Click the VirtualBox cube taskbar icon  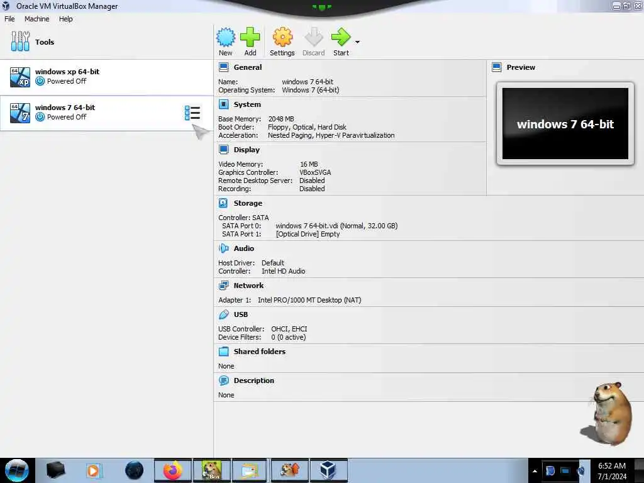pyautogui.click(x=328, y=470)
